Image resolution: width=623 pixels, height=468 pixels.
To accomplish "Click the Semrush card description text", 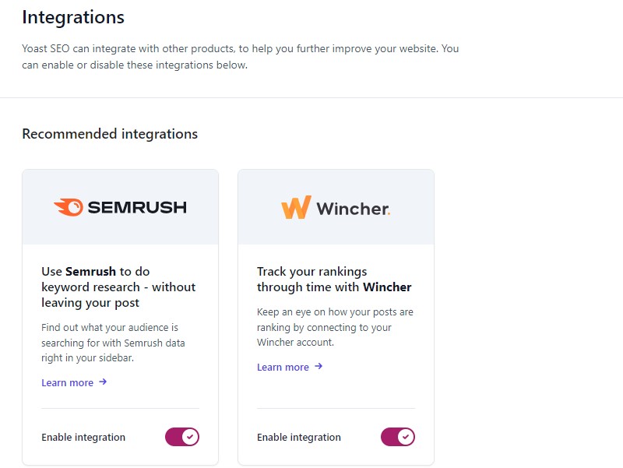I will (113, 343).
